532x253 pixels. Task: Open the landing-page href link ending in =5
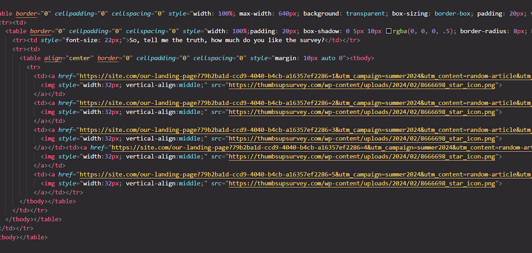[x=306, y=175]
